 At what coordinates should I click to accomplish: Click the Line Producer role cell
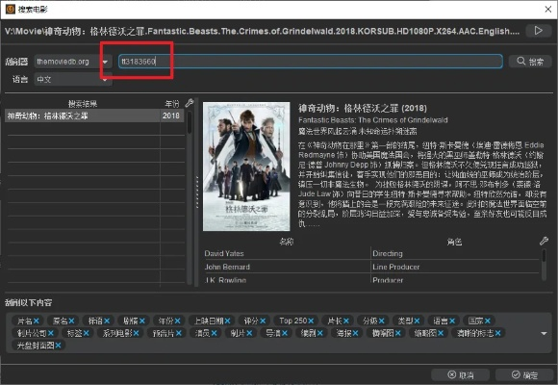click(x=455, y=268)
